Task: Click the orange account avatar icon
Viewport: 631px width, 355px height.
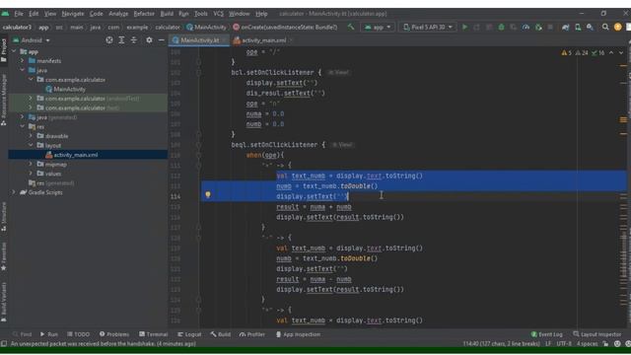Action: 618,27
